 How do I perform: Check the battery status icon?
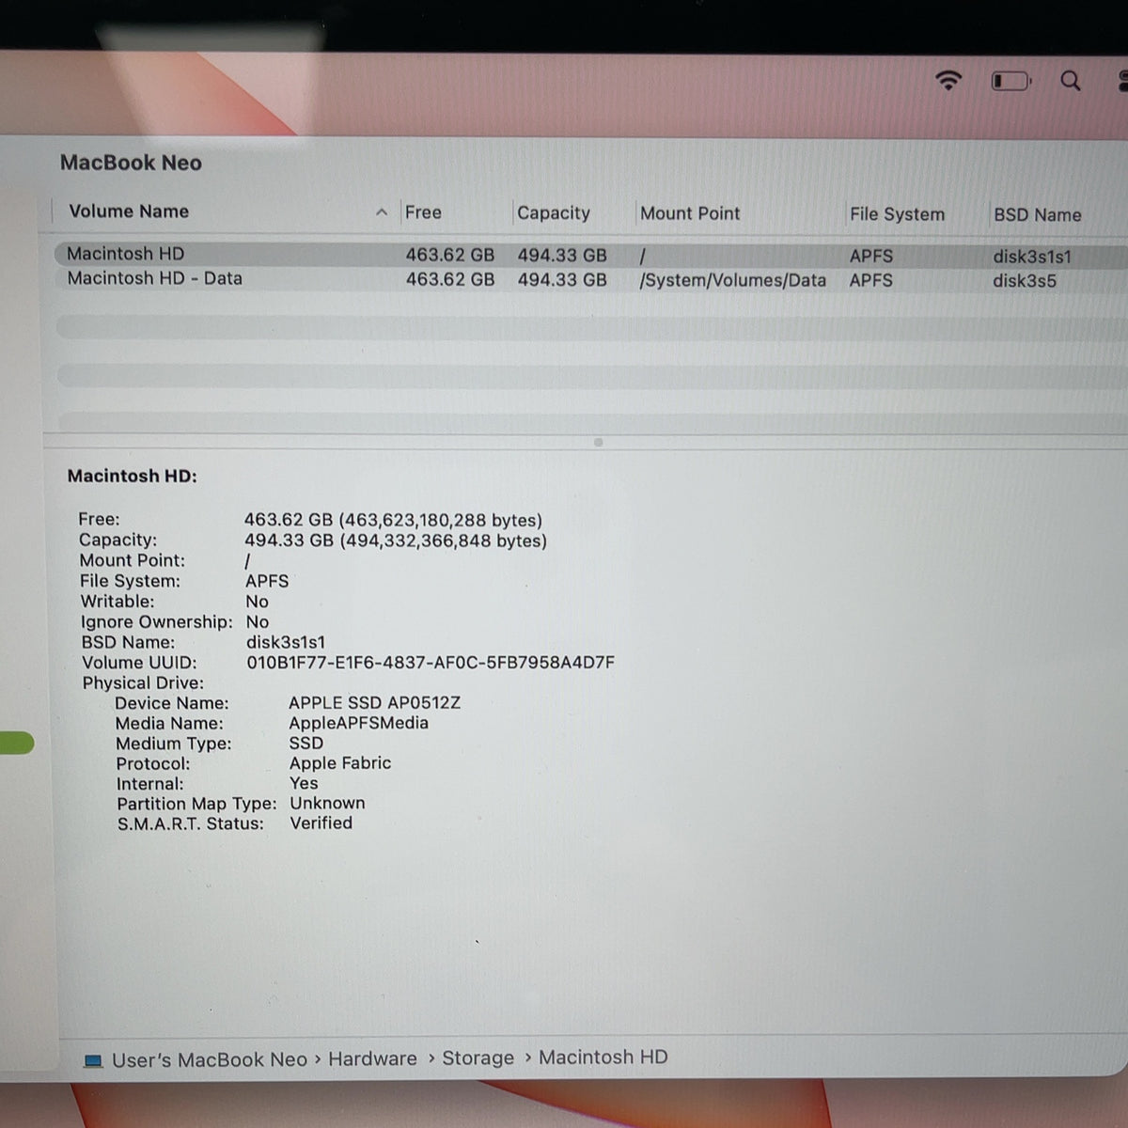point(1011,82)
